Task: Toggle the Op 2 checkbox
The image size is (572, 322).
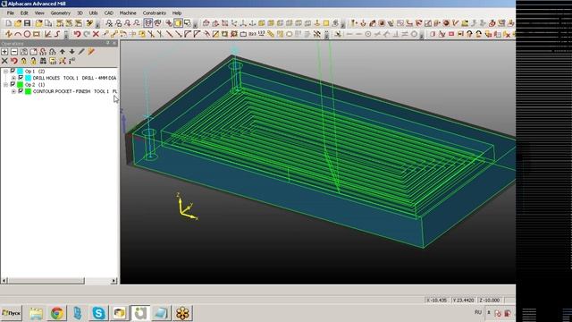Action: [13, 84]
